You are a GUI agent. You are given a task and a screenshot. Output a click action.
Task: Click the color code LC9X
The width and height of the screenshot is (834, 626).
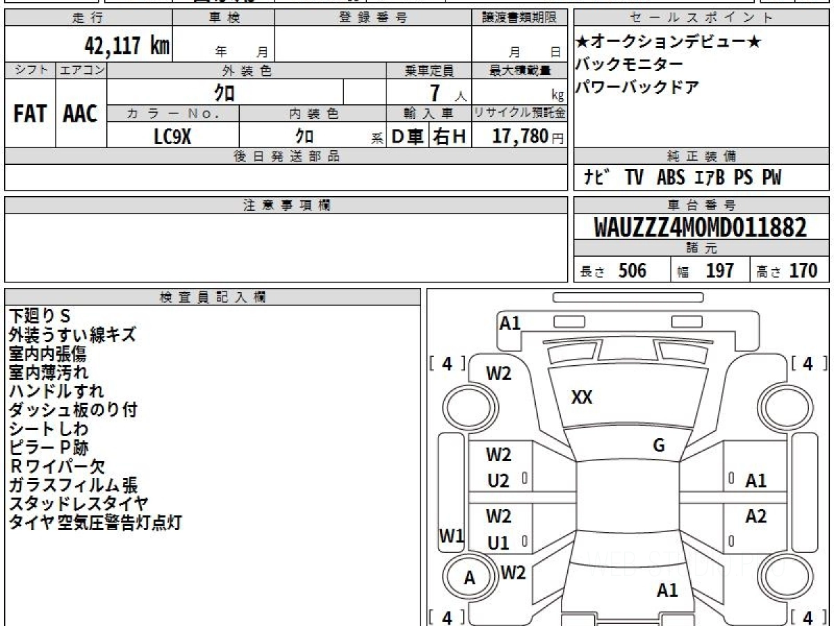172,136
